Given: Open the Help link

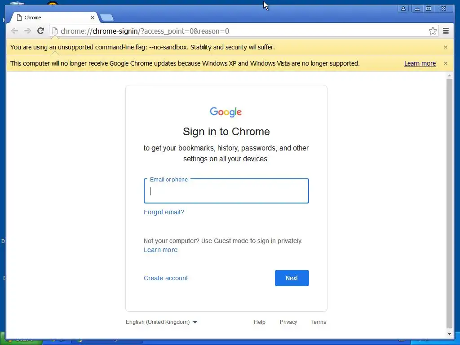Looking at the screenshot, I should pyautogui.click(x=259, y=322).
